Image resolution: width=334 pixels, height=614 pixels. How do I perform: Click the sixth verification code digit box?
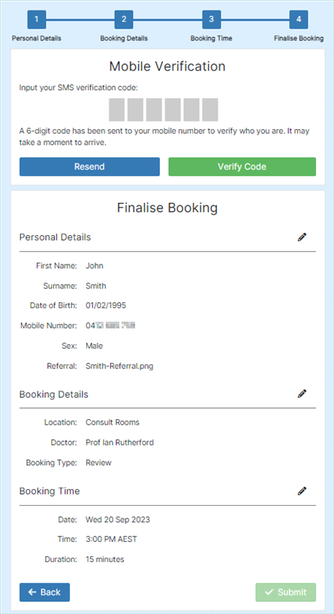point(210,110)
